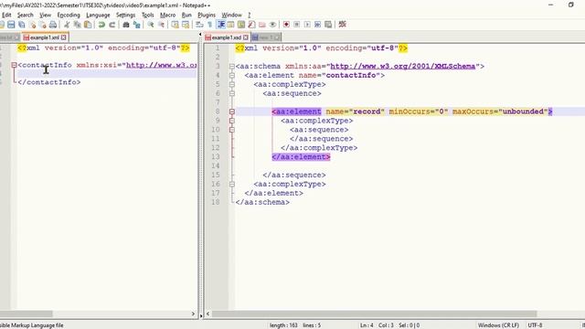Screen dimensions: 585x329
Task: Click the Redo arrow icon
Action: click(x=112, y=25)
